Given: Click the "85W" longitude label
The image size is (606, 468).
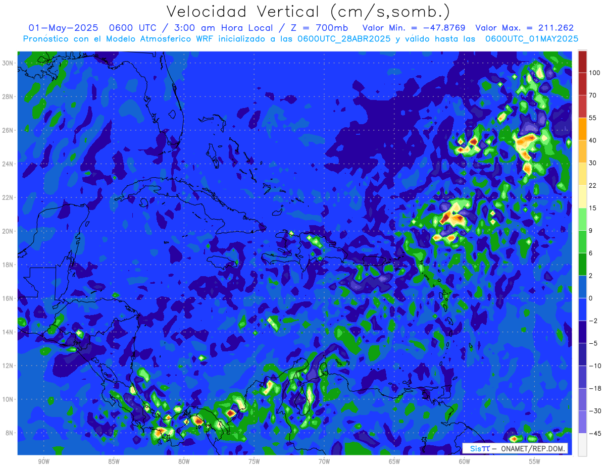Looking at the screenshot, I should (114, 461).
